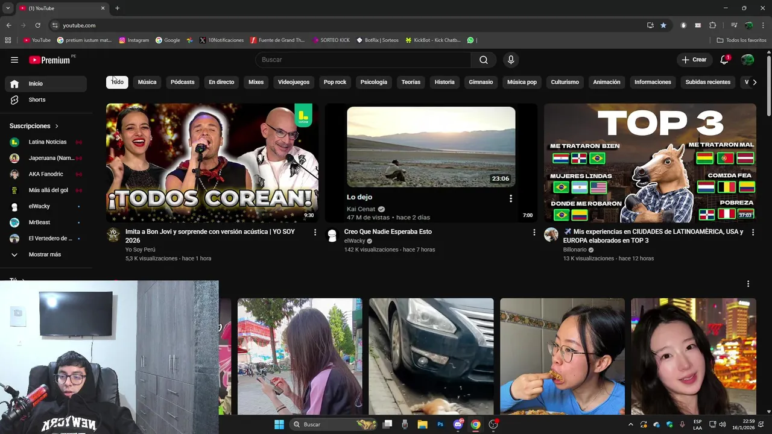Select the Culturismo filter chip

(x=565, y=82)
